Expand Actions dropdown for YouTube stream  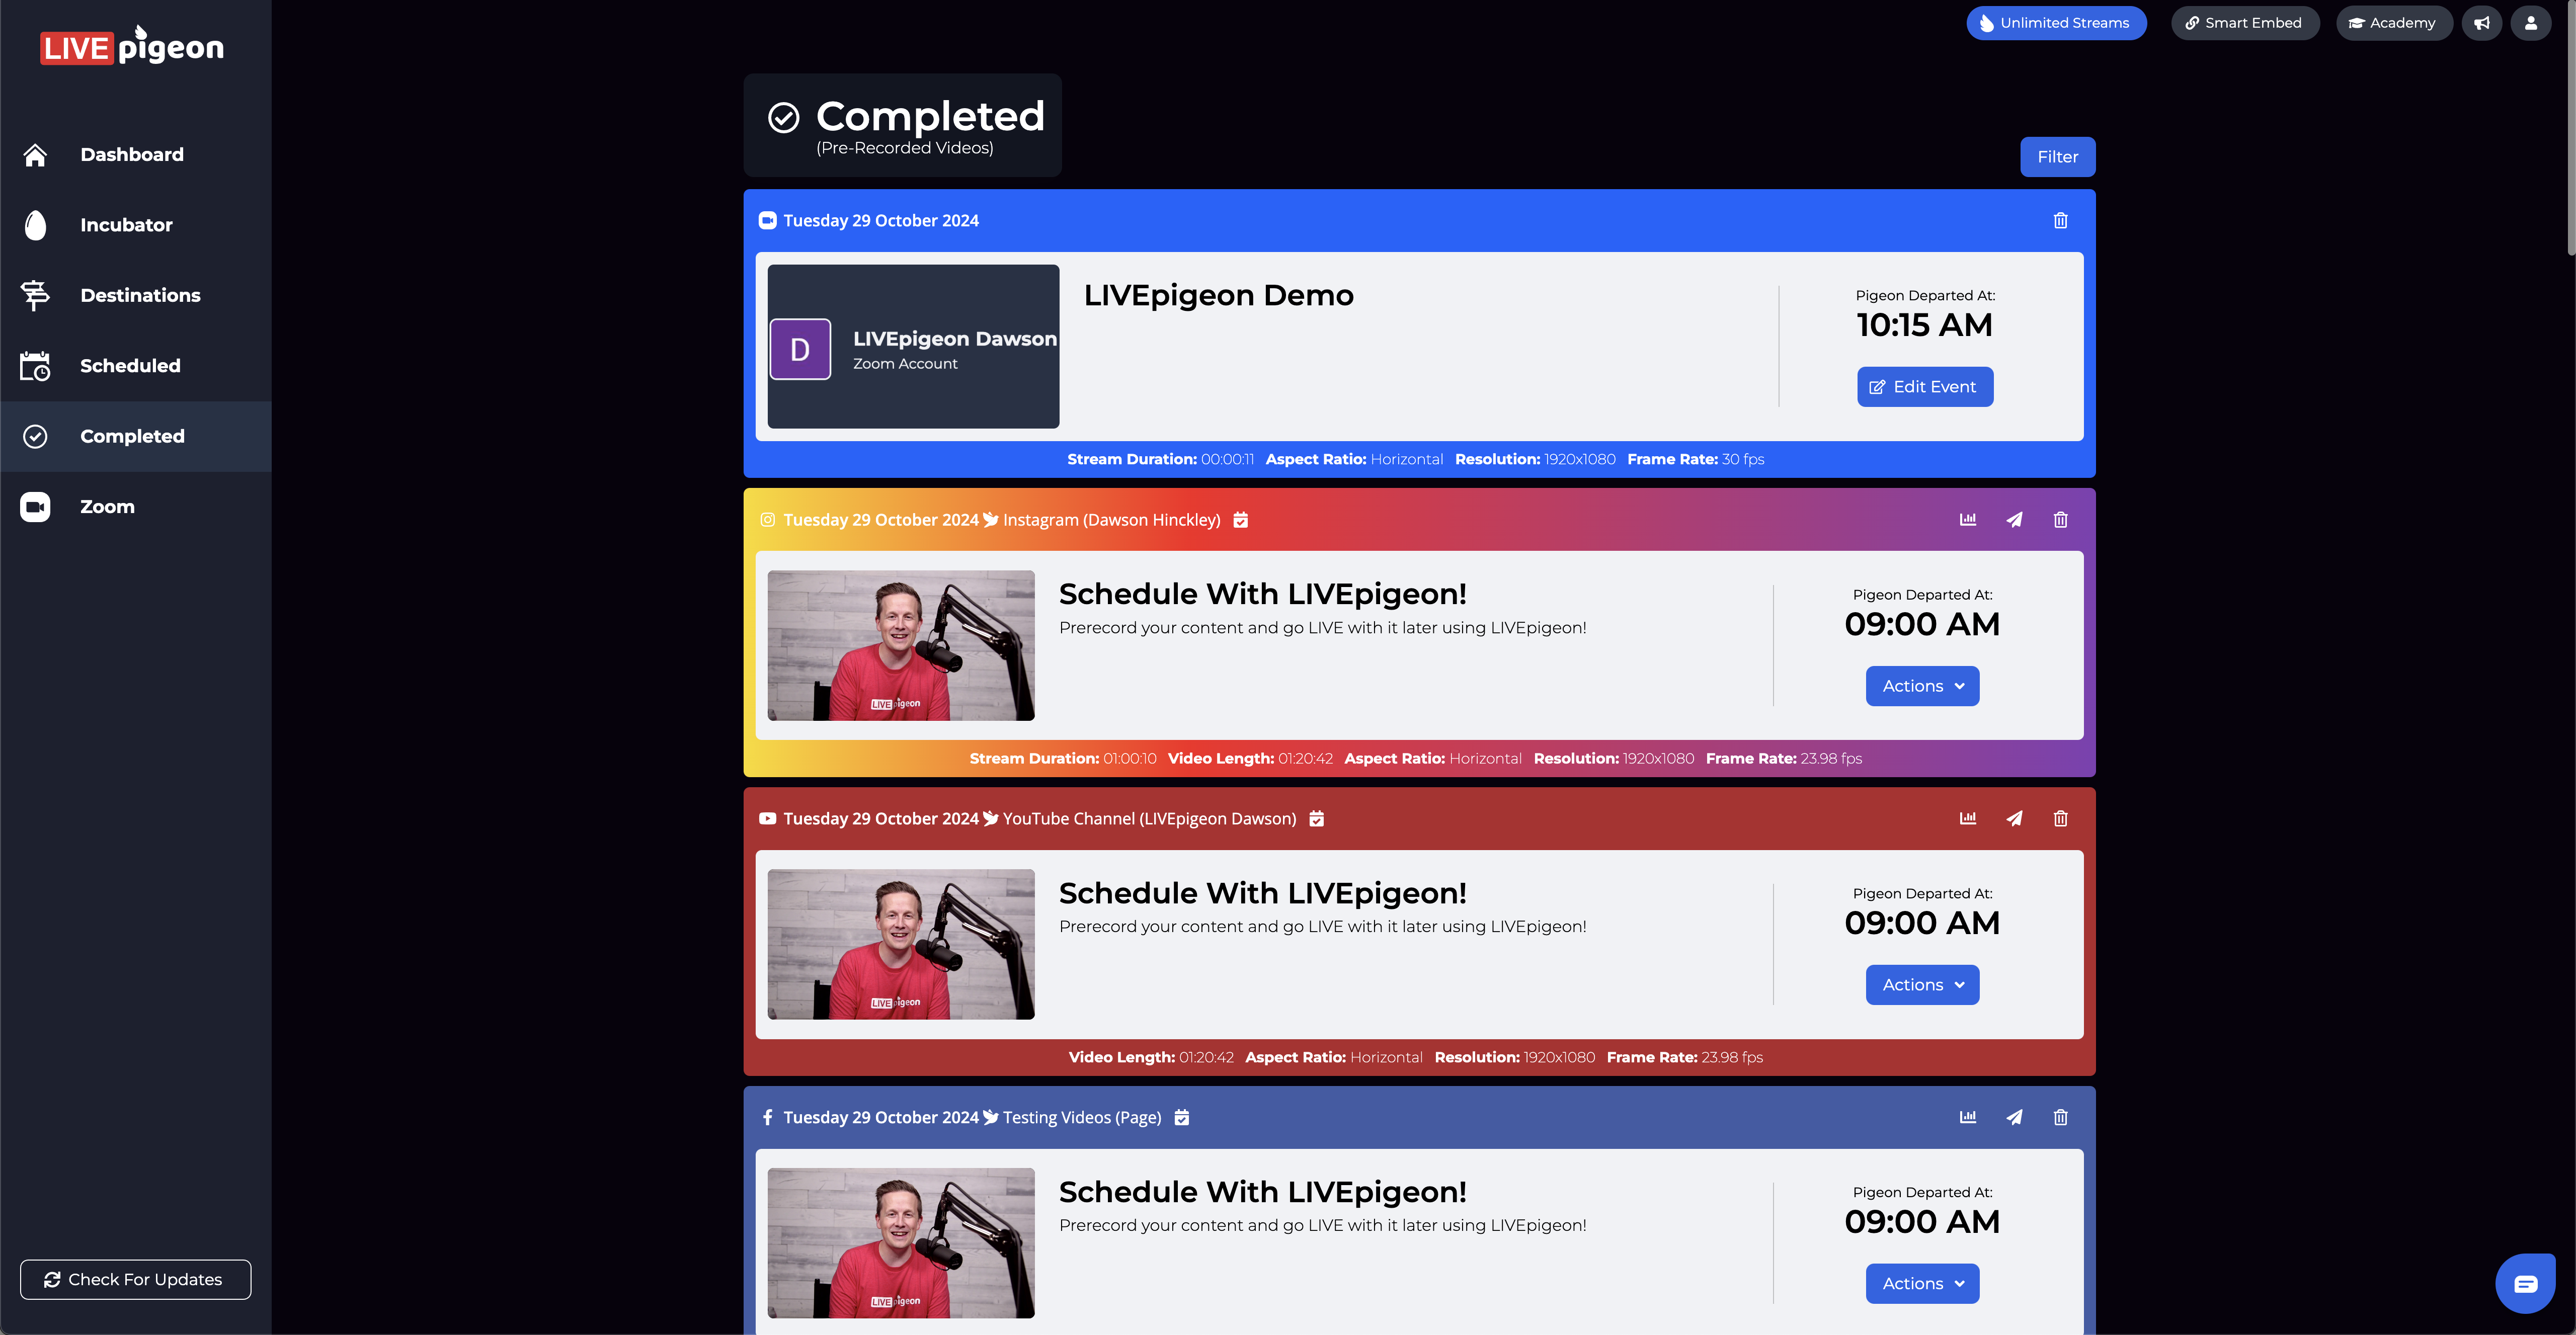click(1921, 985)
